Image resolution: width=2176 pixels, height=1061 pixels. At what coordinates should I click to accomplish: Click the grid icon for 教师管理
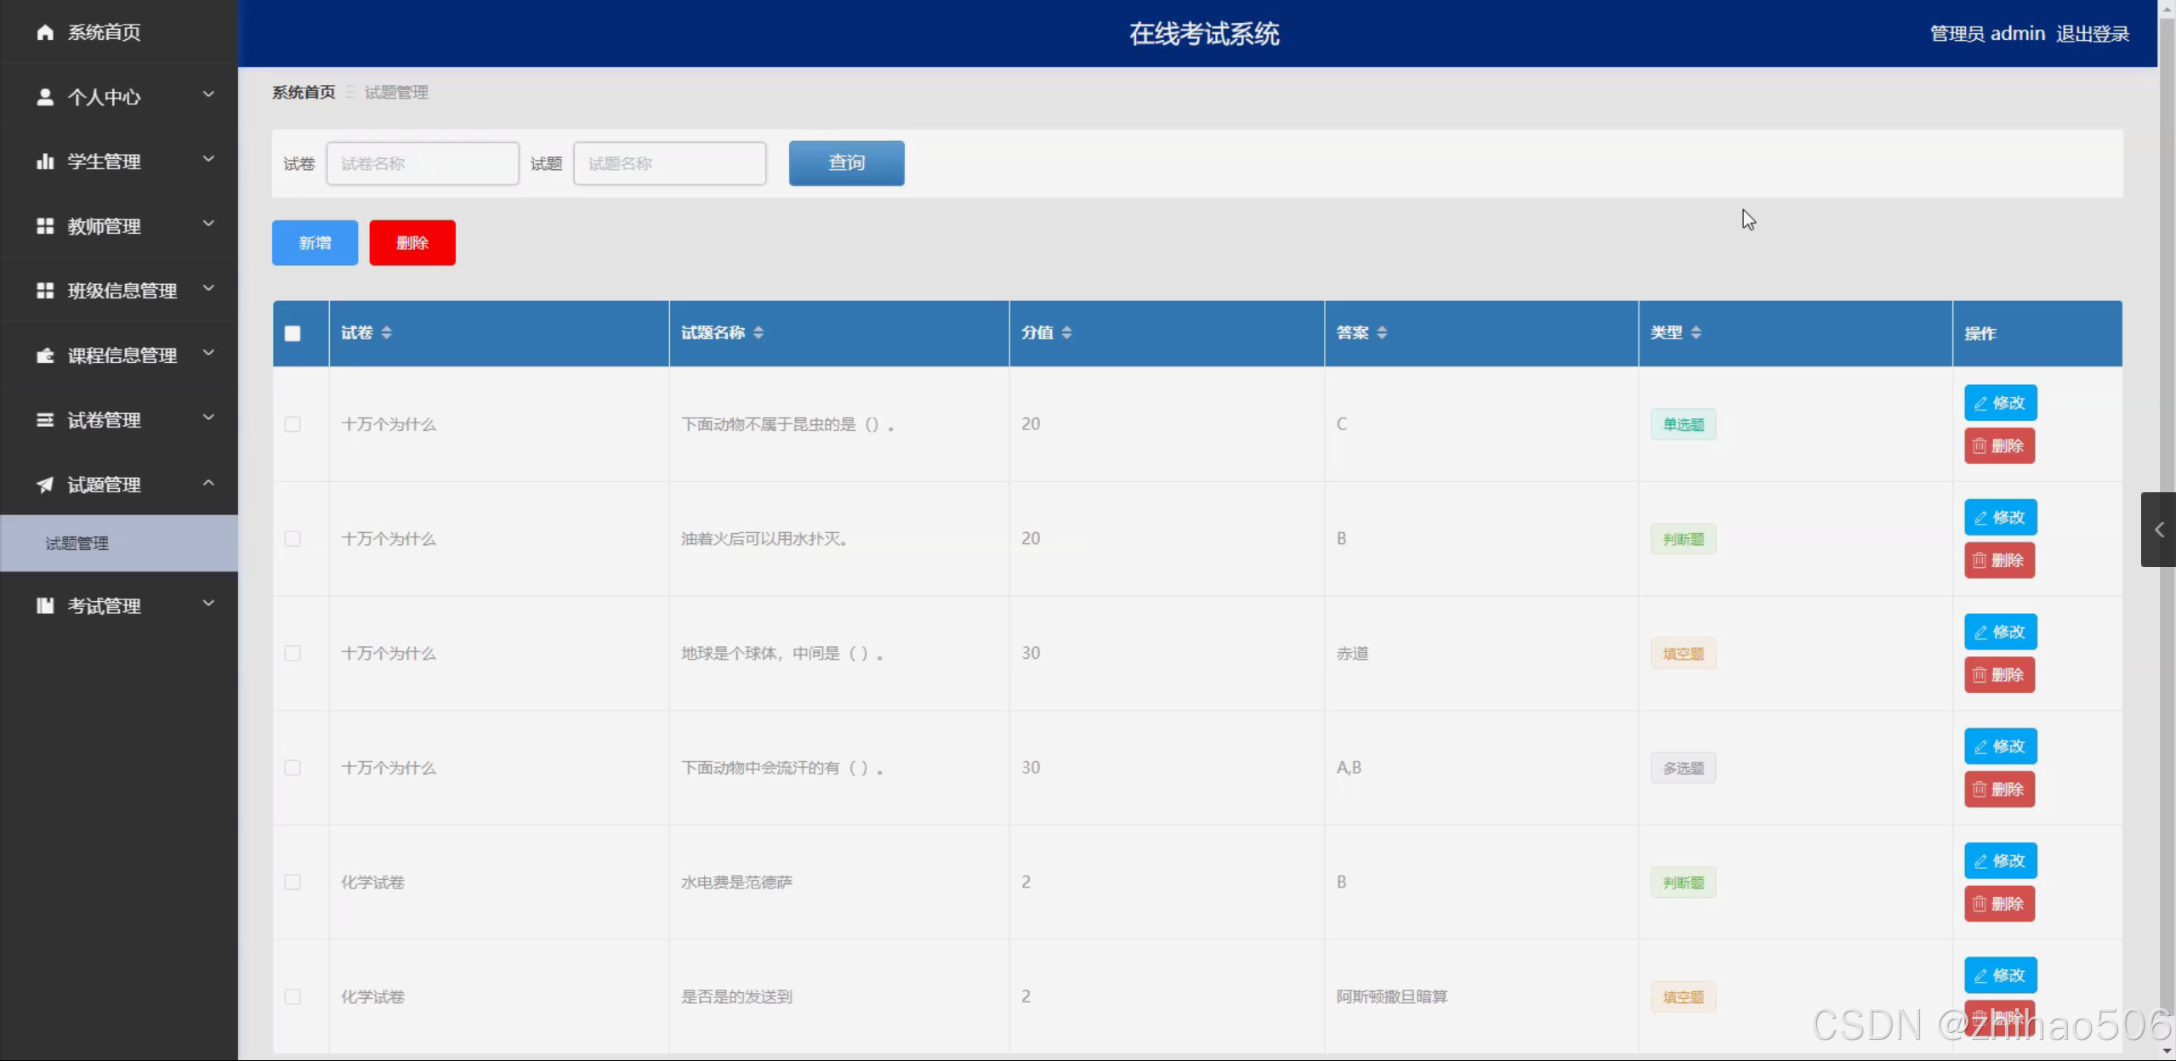point(45,226)
